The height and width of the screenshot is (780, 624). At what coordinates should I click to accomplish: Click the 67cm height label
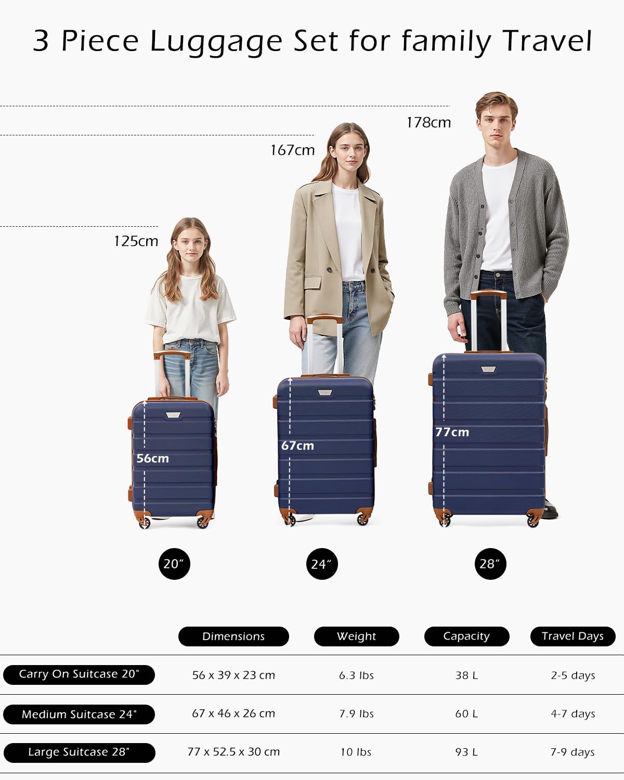297,446
